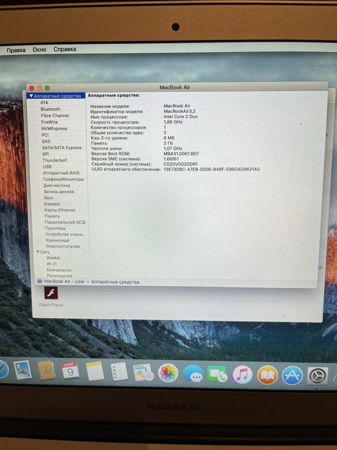Select SATA/SATA Express in the sidebar
This screenshot has height=450, width=337.
62,147
